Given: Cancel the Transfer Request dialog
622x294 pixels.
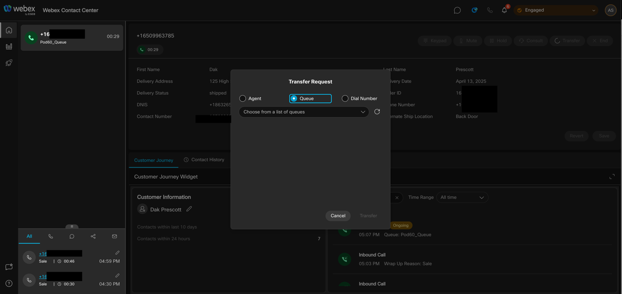Looking at the screenshot, I should (338, 216).
